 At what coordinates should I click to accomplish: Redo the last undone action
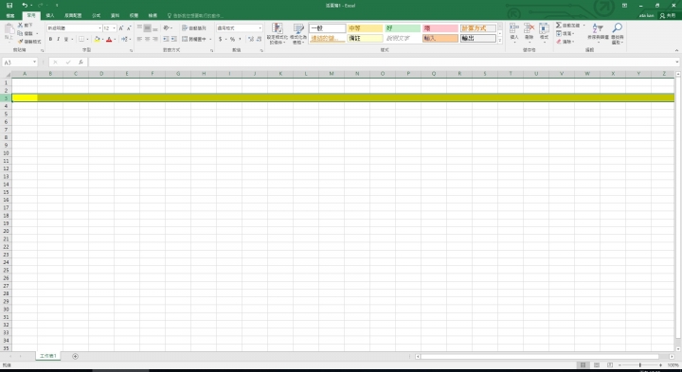tap(41, 6)
